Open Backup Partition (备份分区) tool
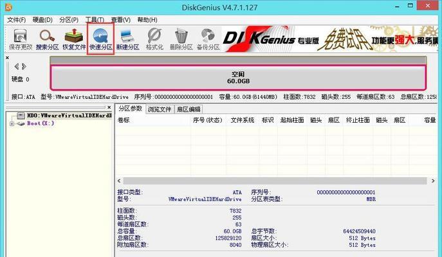Screen dimensions: 442x257 click(208, 39)
